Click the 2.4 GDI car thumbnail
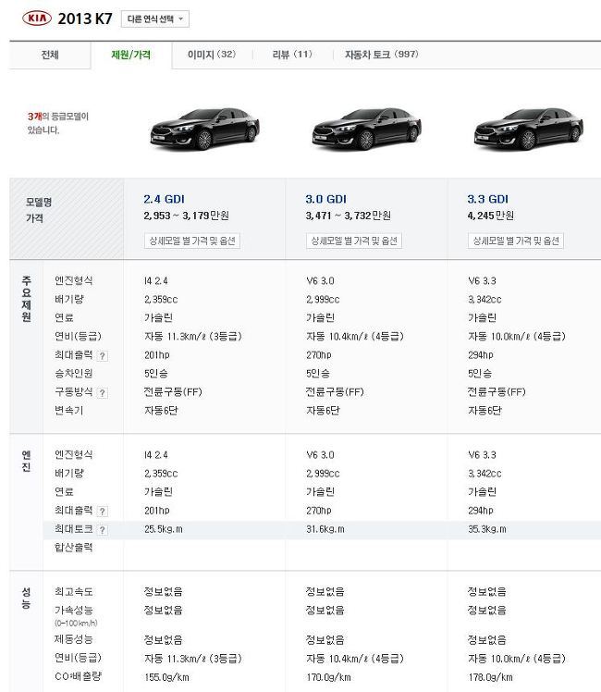 204,129
